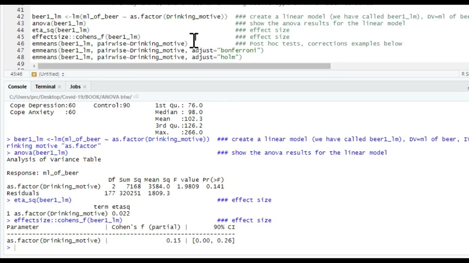The width and height of the screenshot is (469, 263).
Task: Click line 42 beer1_lm model code
Action: point(130,16)
